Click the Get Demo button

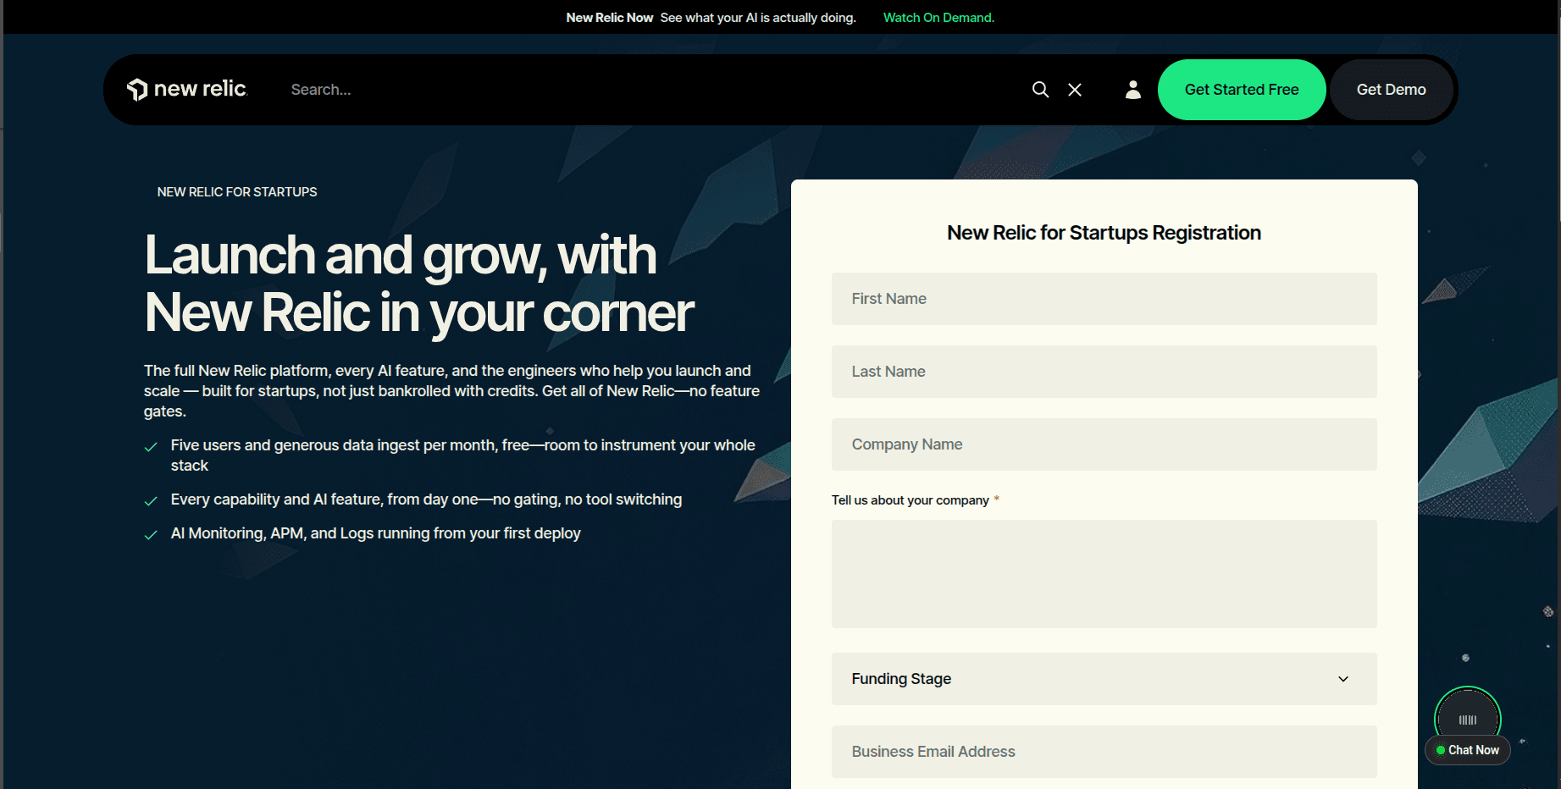pos(1391,90)
